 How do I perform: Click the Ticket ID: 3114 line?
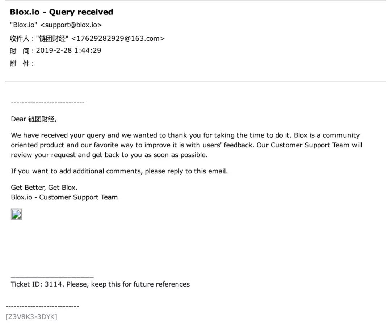100,284
